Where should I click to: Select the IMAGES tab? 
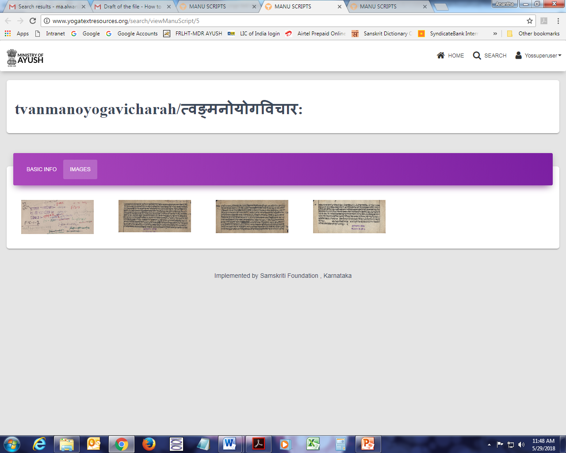80,169
